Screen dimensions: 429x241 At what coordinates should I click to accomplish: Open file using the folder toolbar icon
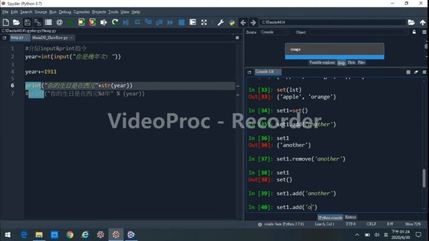pyautogui.click(x=16, y=22)
